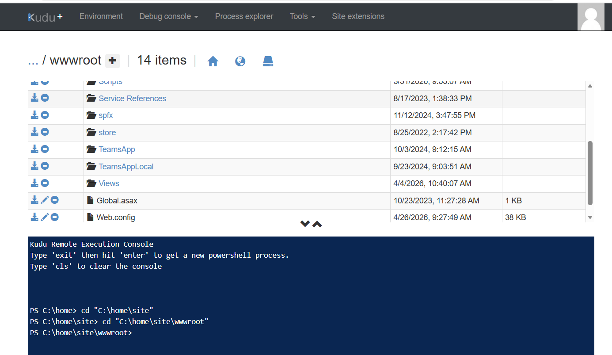Click the file list scrollbar down arrow
Image resolution: width=612 pixels, height=355 pixels.
590,217
